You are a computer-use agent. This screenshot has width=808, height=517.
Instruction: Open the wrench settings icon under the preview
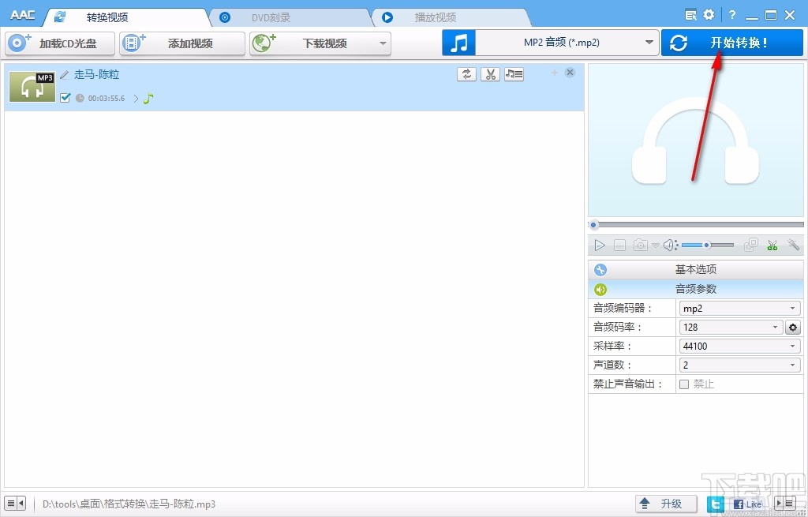pos(793,245)
